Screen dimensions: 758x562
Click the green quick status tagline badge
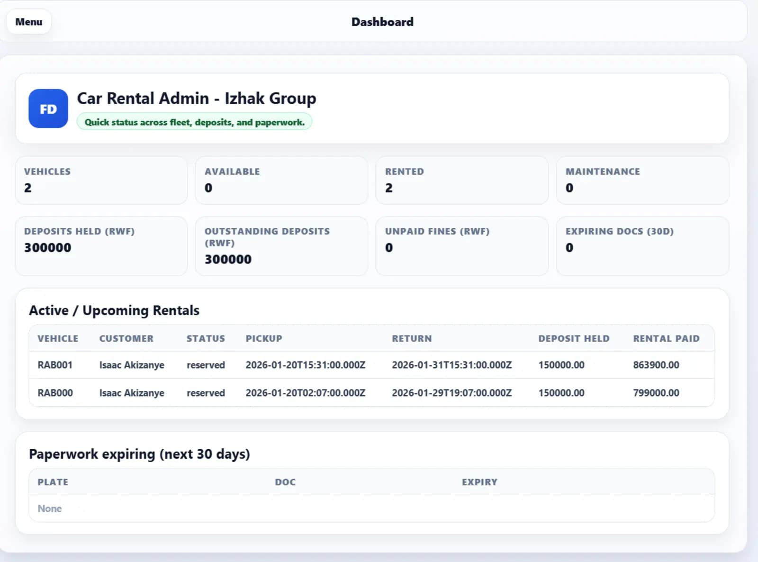point(194,122)
